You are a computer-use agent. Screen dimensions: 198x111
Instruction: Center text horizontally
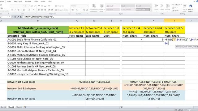tap(42, 10)
